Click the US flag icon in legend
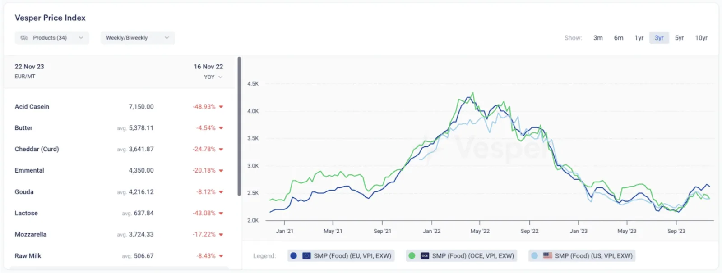 click(x=547, y=256)
